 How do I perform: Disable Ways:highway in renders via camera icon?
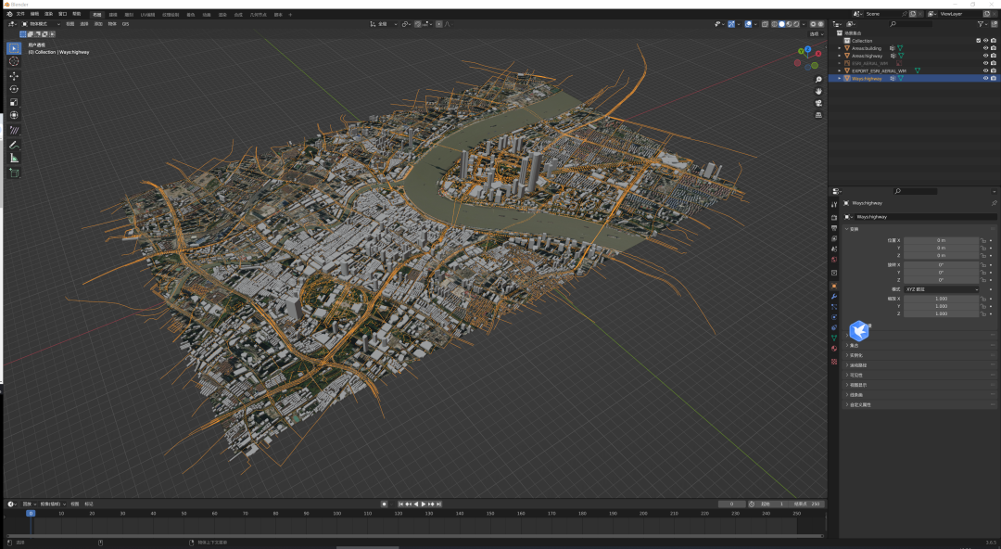tap(994, 79)
